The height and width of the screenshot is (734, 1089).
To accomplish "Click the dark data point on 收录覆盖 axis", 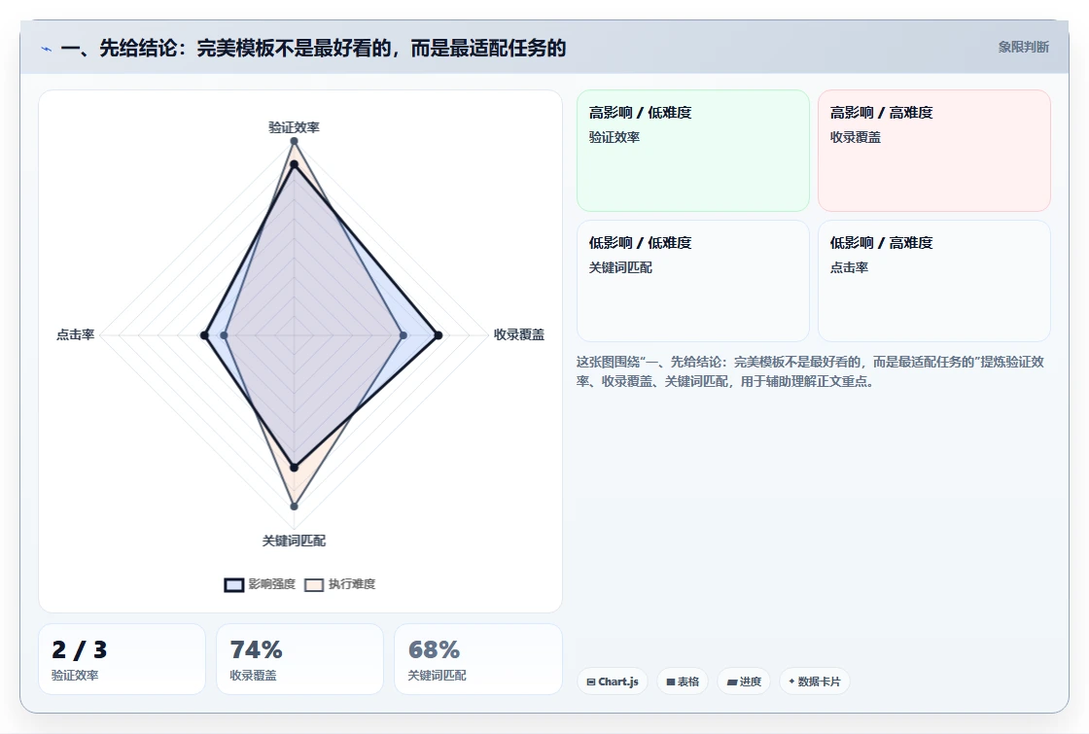I will (x=439, y=335).
